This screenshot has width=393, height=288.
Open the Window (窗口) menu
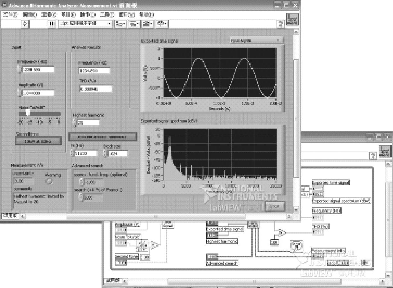127,14
